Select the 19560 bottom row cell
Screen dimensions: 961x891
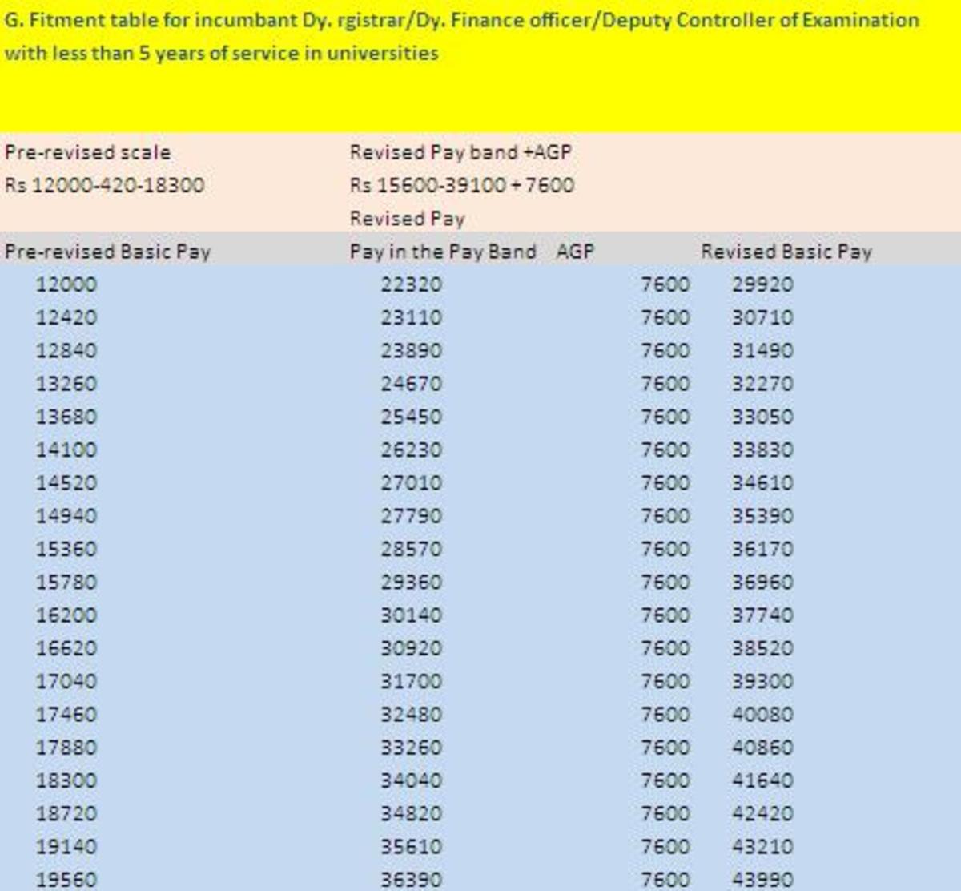66,878
